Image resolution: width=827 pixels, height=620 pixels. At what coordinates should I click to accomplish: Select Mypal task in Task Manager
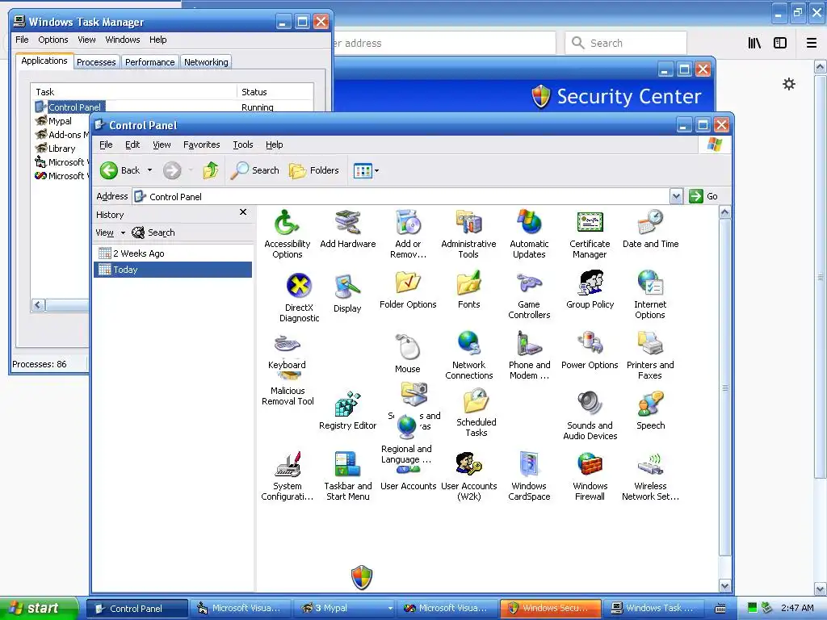coord(53,121)
